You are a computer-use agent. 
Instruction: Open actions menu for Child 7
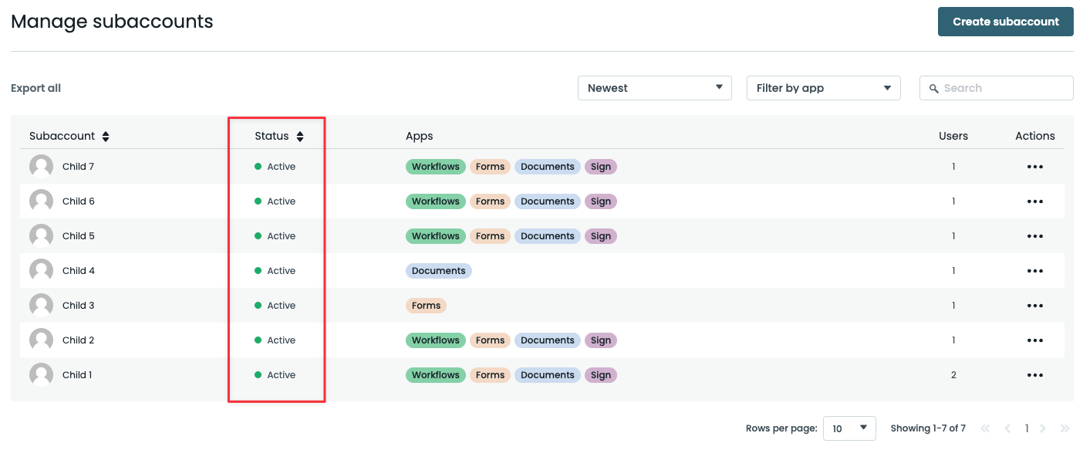1034,167
